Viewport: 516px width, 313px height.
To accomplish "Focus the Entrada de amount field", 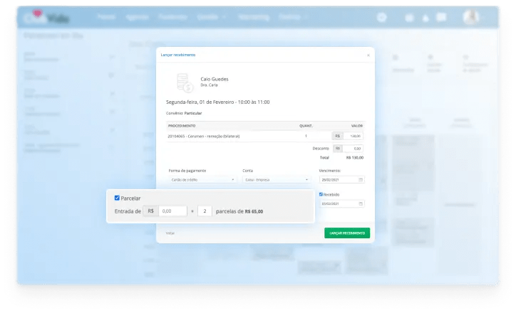I will pos(172,211).
